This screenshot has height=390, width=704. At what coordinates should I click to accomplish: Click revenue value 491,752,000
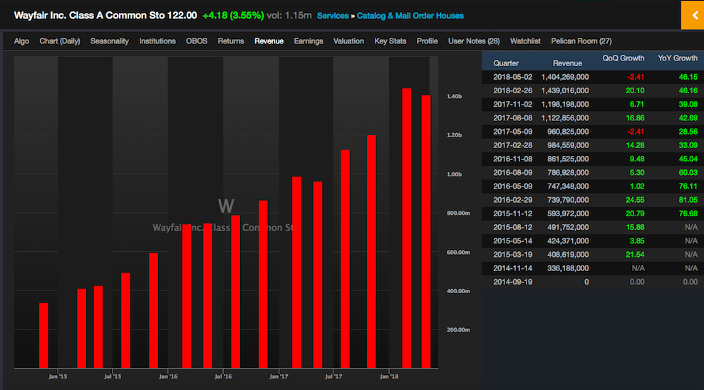(x=568, y=227)
